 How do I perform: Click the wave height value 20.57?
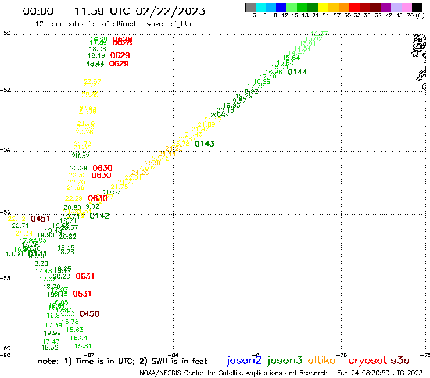click(x=112, y=192)
